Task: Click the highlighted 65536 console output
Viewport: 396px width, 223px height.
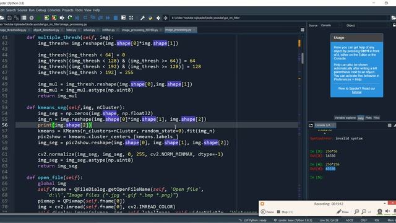Action: point(330,168)
